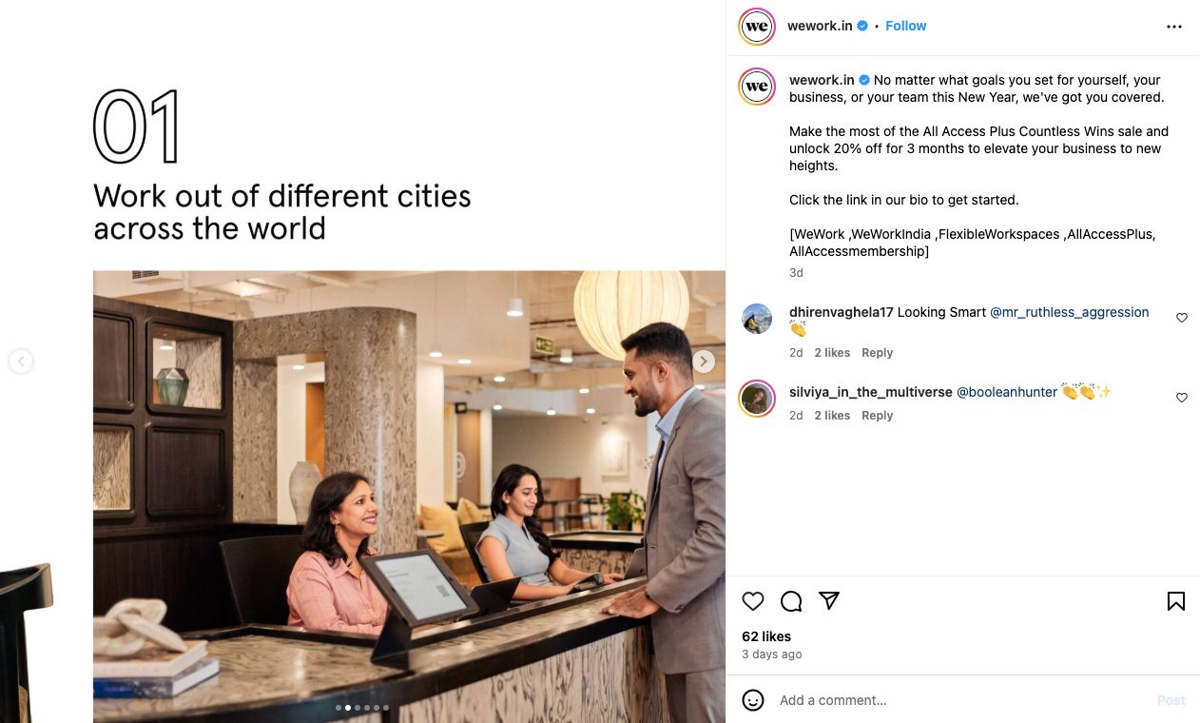The image size is (1200, 723).
Task: View who liked: 62 likes
Action: click(x=766, y=636)
